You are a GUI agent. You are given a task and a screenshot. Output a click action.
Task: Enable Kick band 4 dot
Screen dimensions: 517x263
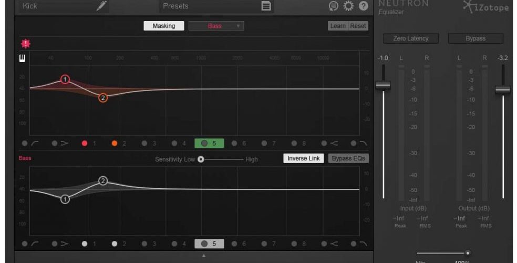point(174,143)
